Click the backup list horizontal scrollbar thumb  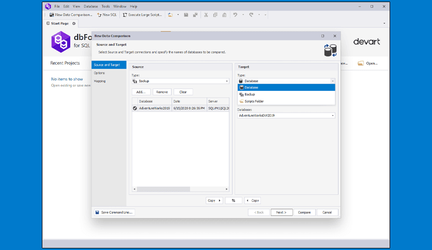point(163,189)
